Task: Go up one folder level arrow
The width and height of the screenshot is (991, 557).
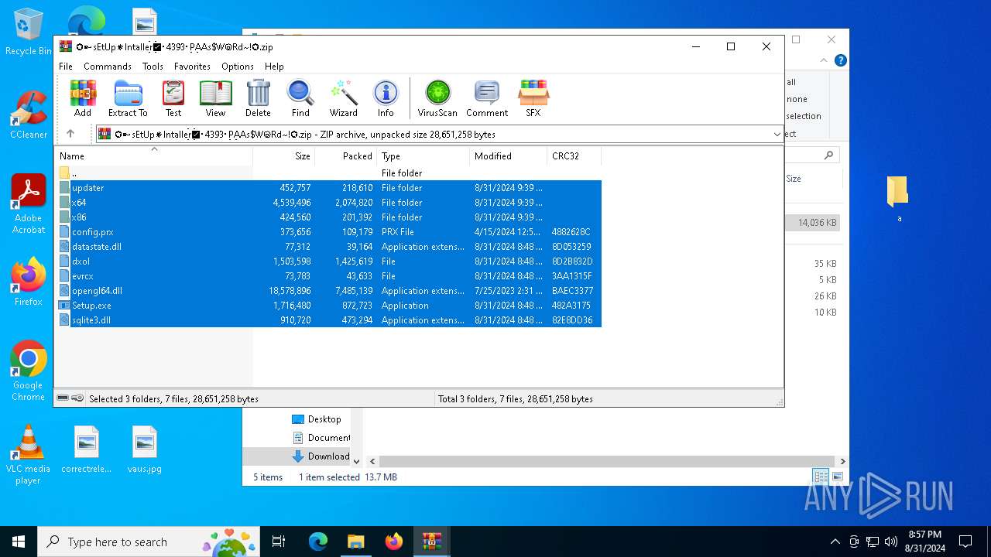Action: (70, 134)
